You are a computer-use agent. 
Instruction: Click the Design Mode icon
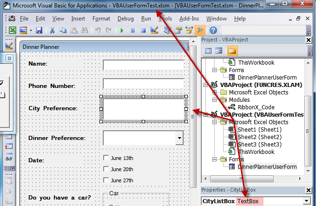(x=154, y=31)
